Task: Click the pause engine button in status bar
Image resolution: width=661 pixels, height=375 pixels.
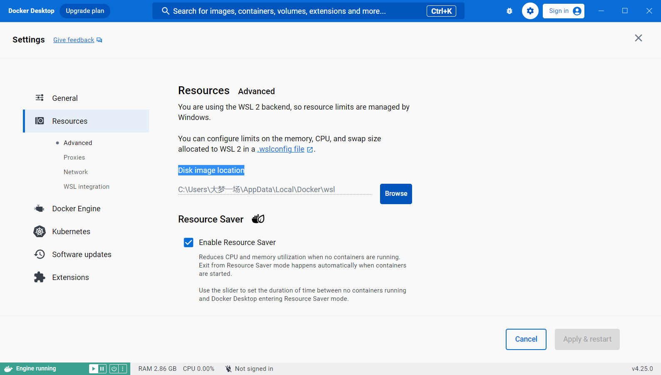Action: tap(102, 369)
